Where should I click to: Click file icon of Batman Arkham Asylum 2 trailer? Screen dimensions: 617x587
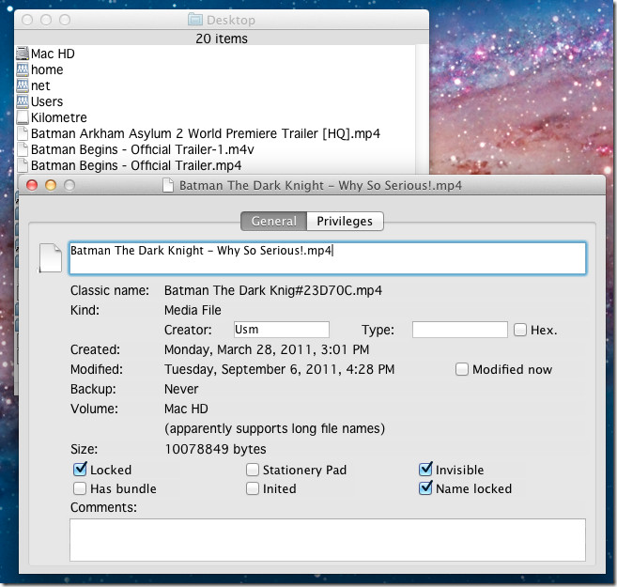click(23, 133)
